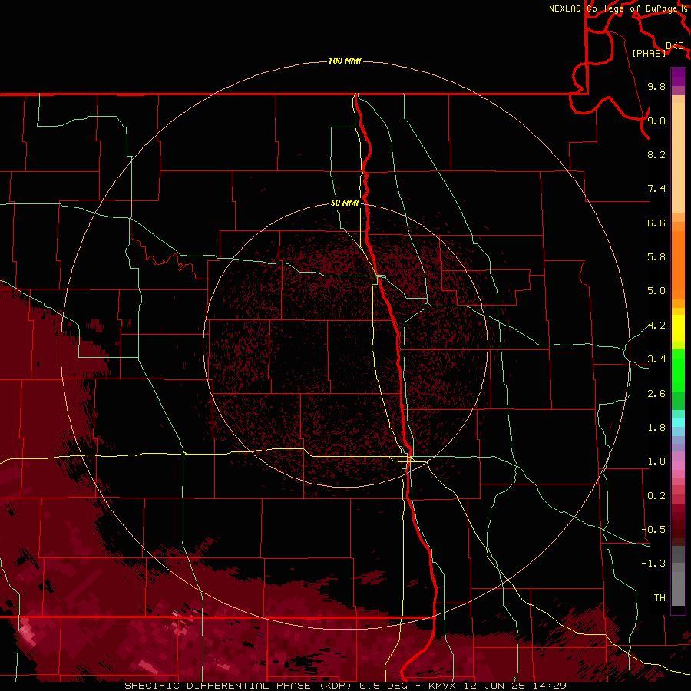Click the NEXLAB-College of DuPage credit text
Viewport: 691px width, 691px height.
pyautogui.click(x=613, y=8)
